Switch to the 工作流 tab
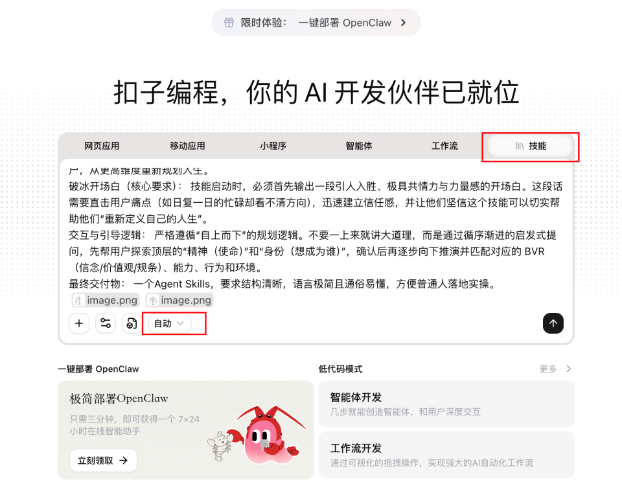Viewport: 622px width, 484px height. point(445,146)
